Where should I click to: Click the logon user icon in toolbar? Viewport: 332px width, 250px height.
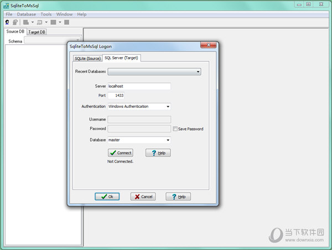(7, 22)
